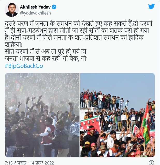The height and width of the screenshot is (165, 160).
Task: Open the @yadavakhilesh handle link
Action: (x=35, y=13)
